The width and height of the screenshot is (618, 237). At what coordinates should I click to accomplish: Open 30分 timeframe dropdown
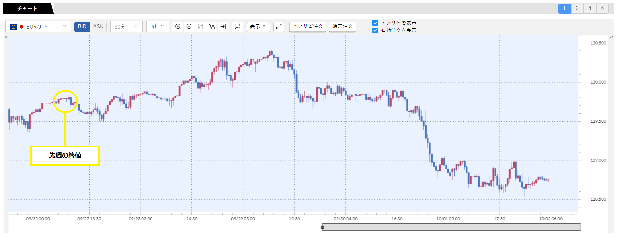126,27
